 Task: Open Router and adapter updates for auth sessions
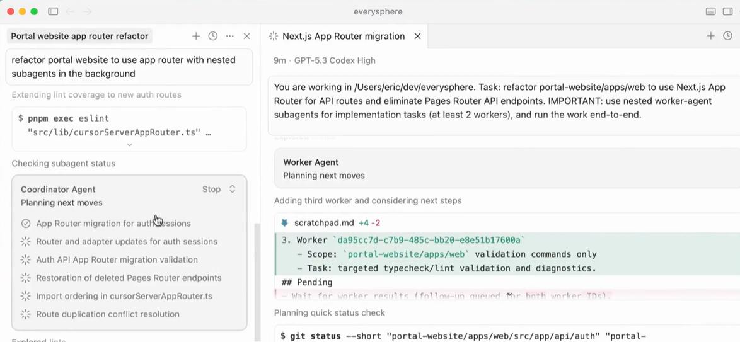[127, 241]
